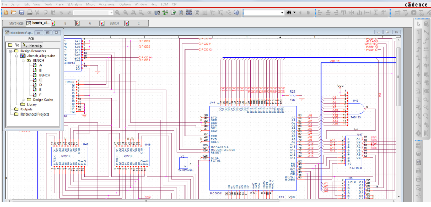Screen dimensions: 431x207
Task: Click the Align Left toolbar icon
Action: point(320,13)
